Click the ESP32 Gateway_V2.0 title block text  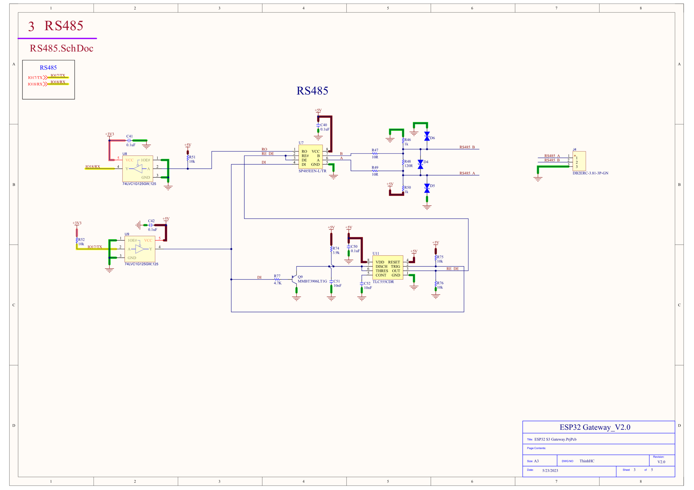[595, 427]
